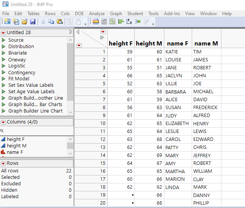The image size is (245, 208).
Task: Open the Graph menu
Action: click(116, 14)
